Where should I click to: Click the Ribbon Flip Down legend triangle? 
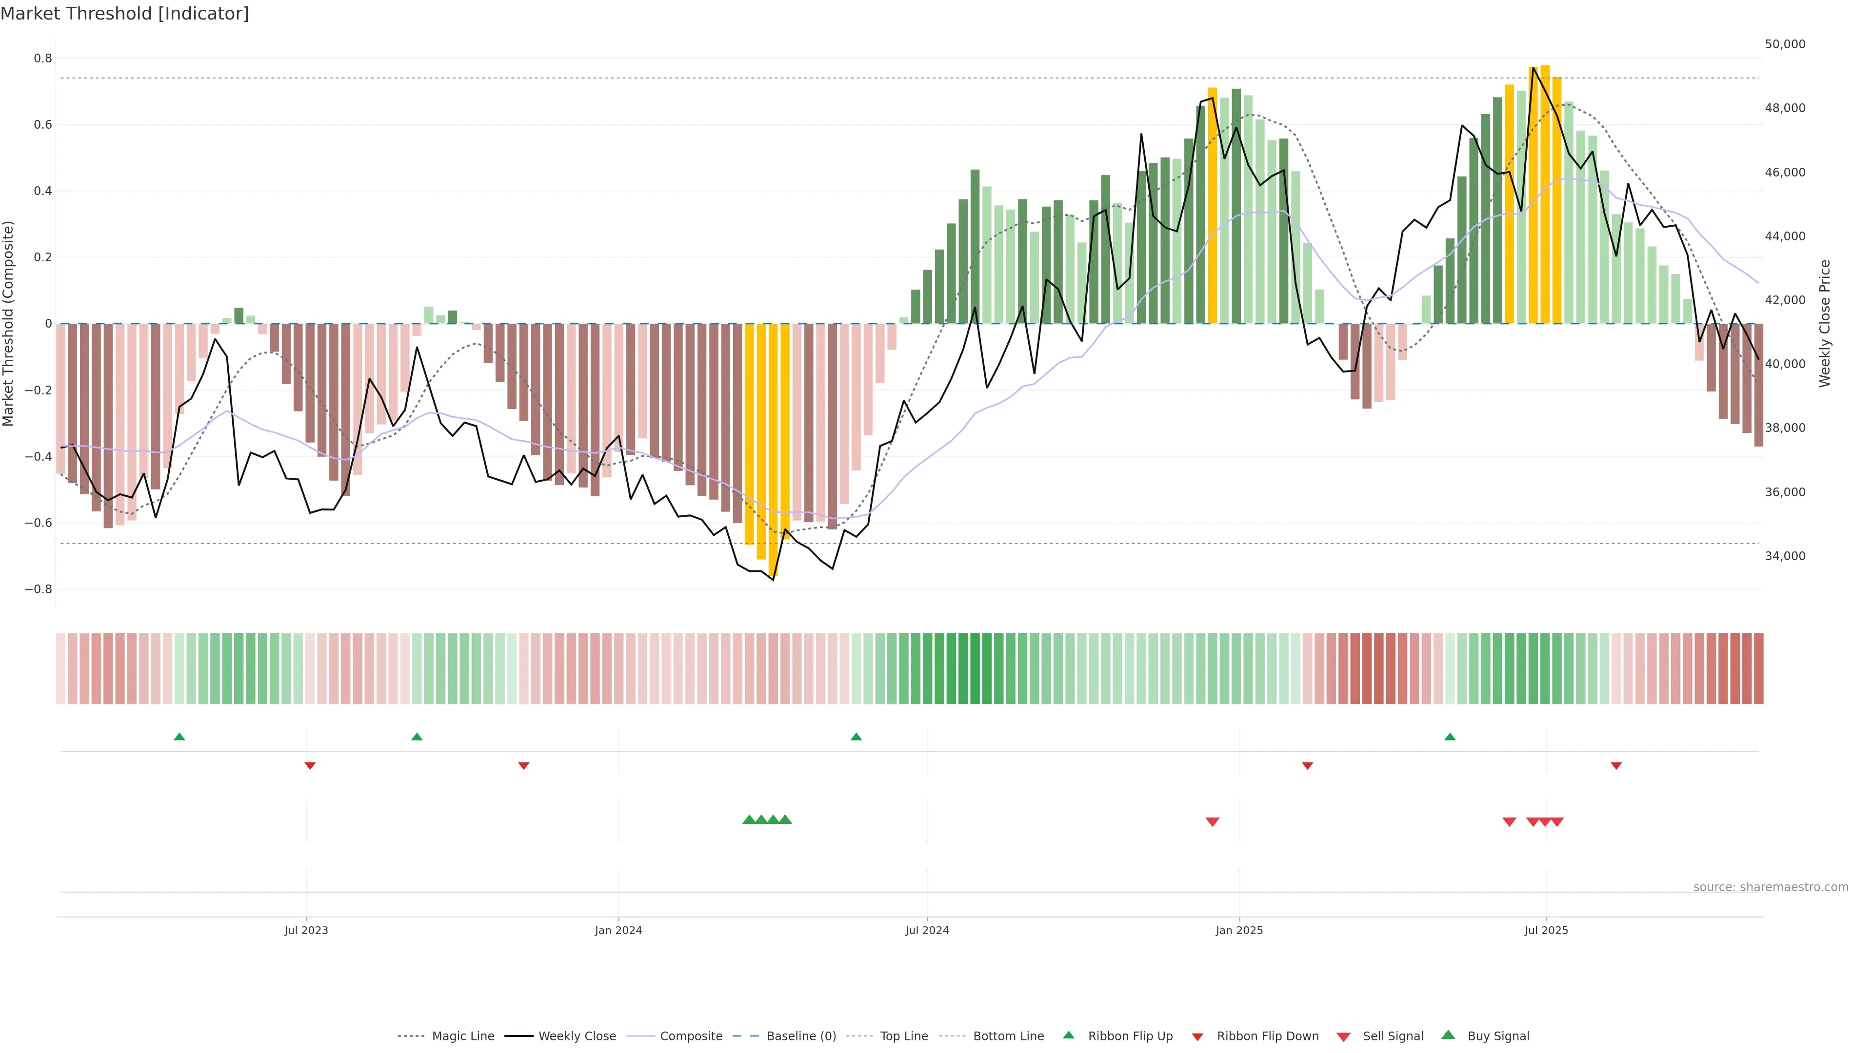[1197, 1036]
